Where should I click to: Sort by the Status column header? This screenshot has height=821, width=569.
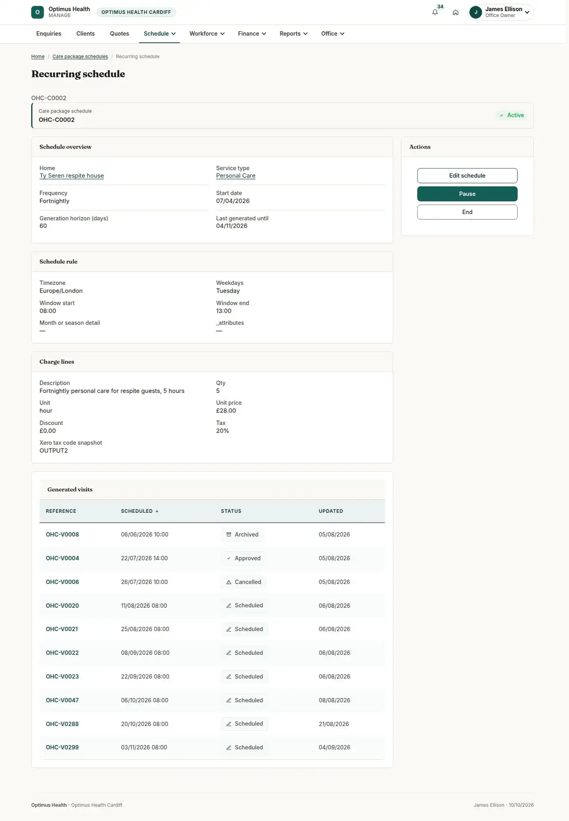tap(231, 511)
